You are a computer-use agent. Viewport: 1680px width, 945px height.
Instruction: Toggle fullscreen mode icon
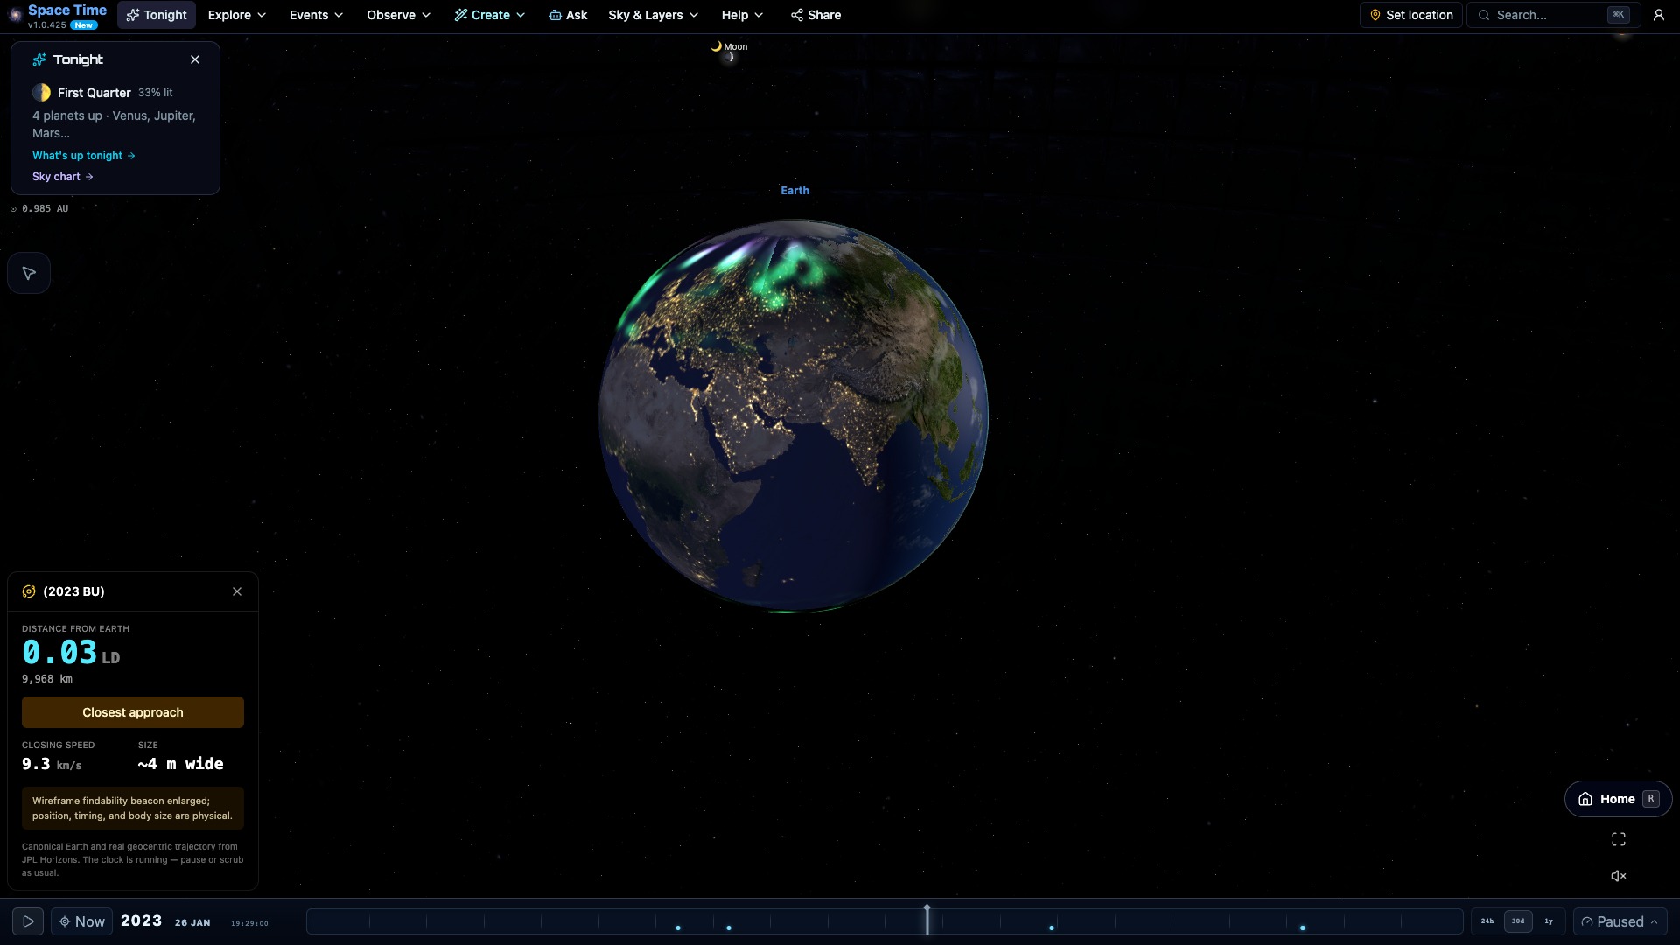pos(1619,839)
